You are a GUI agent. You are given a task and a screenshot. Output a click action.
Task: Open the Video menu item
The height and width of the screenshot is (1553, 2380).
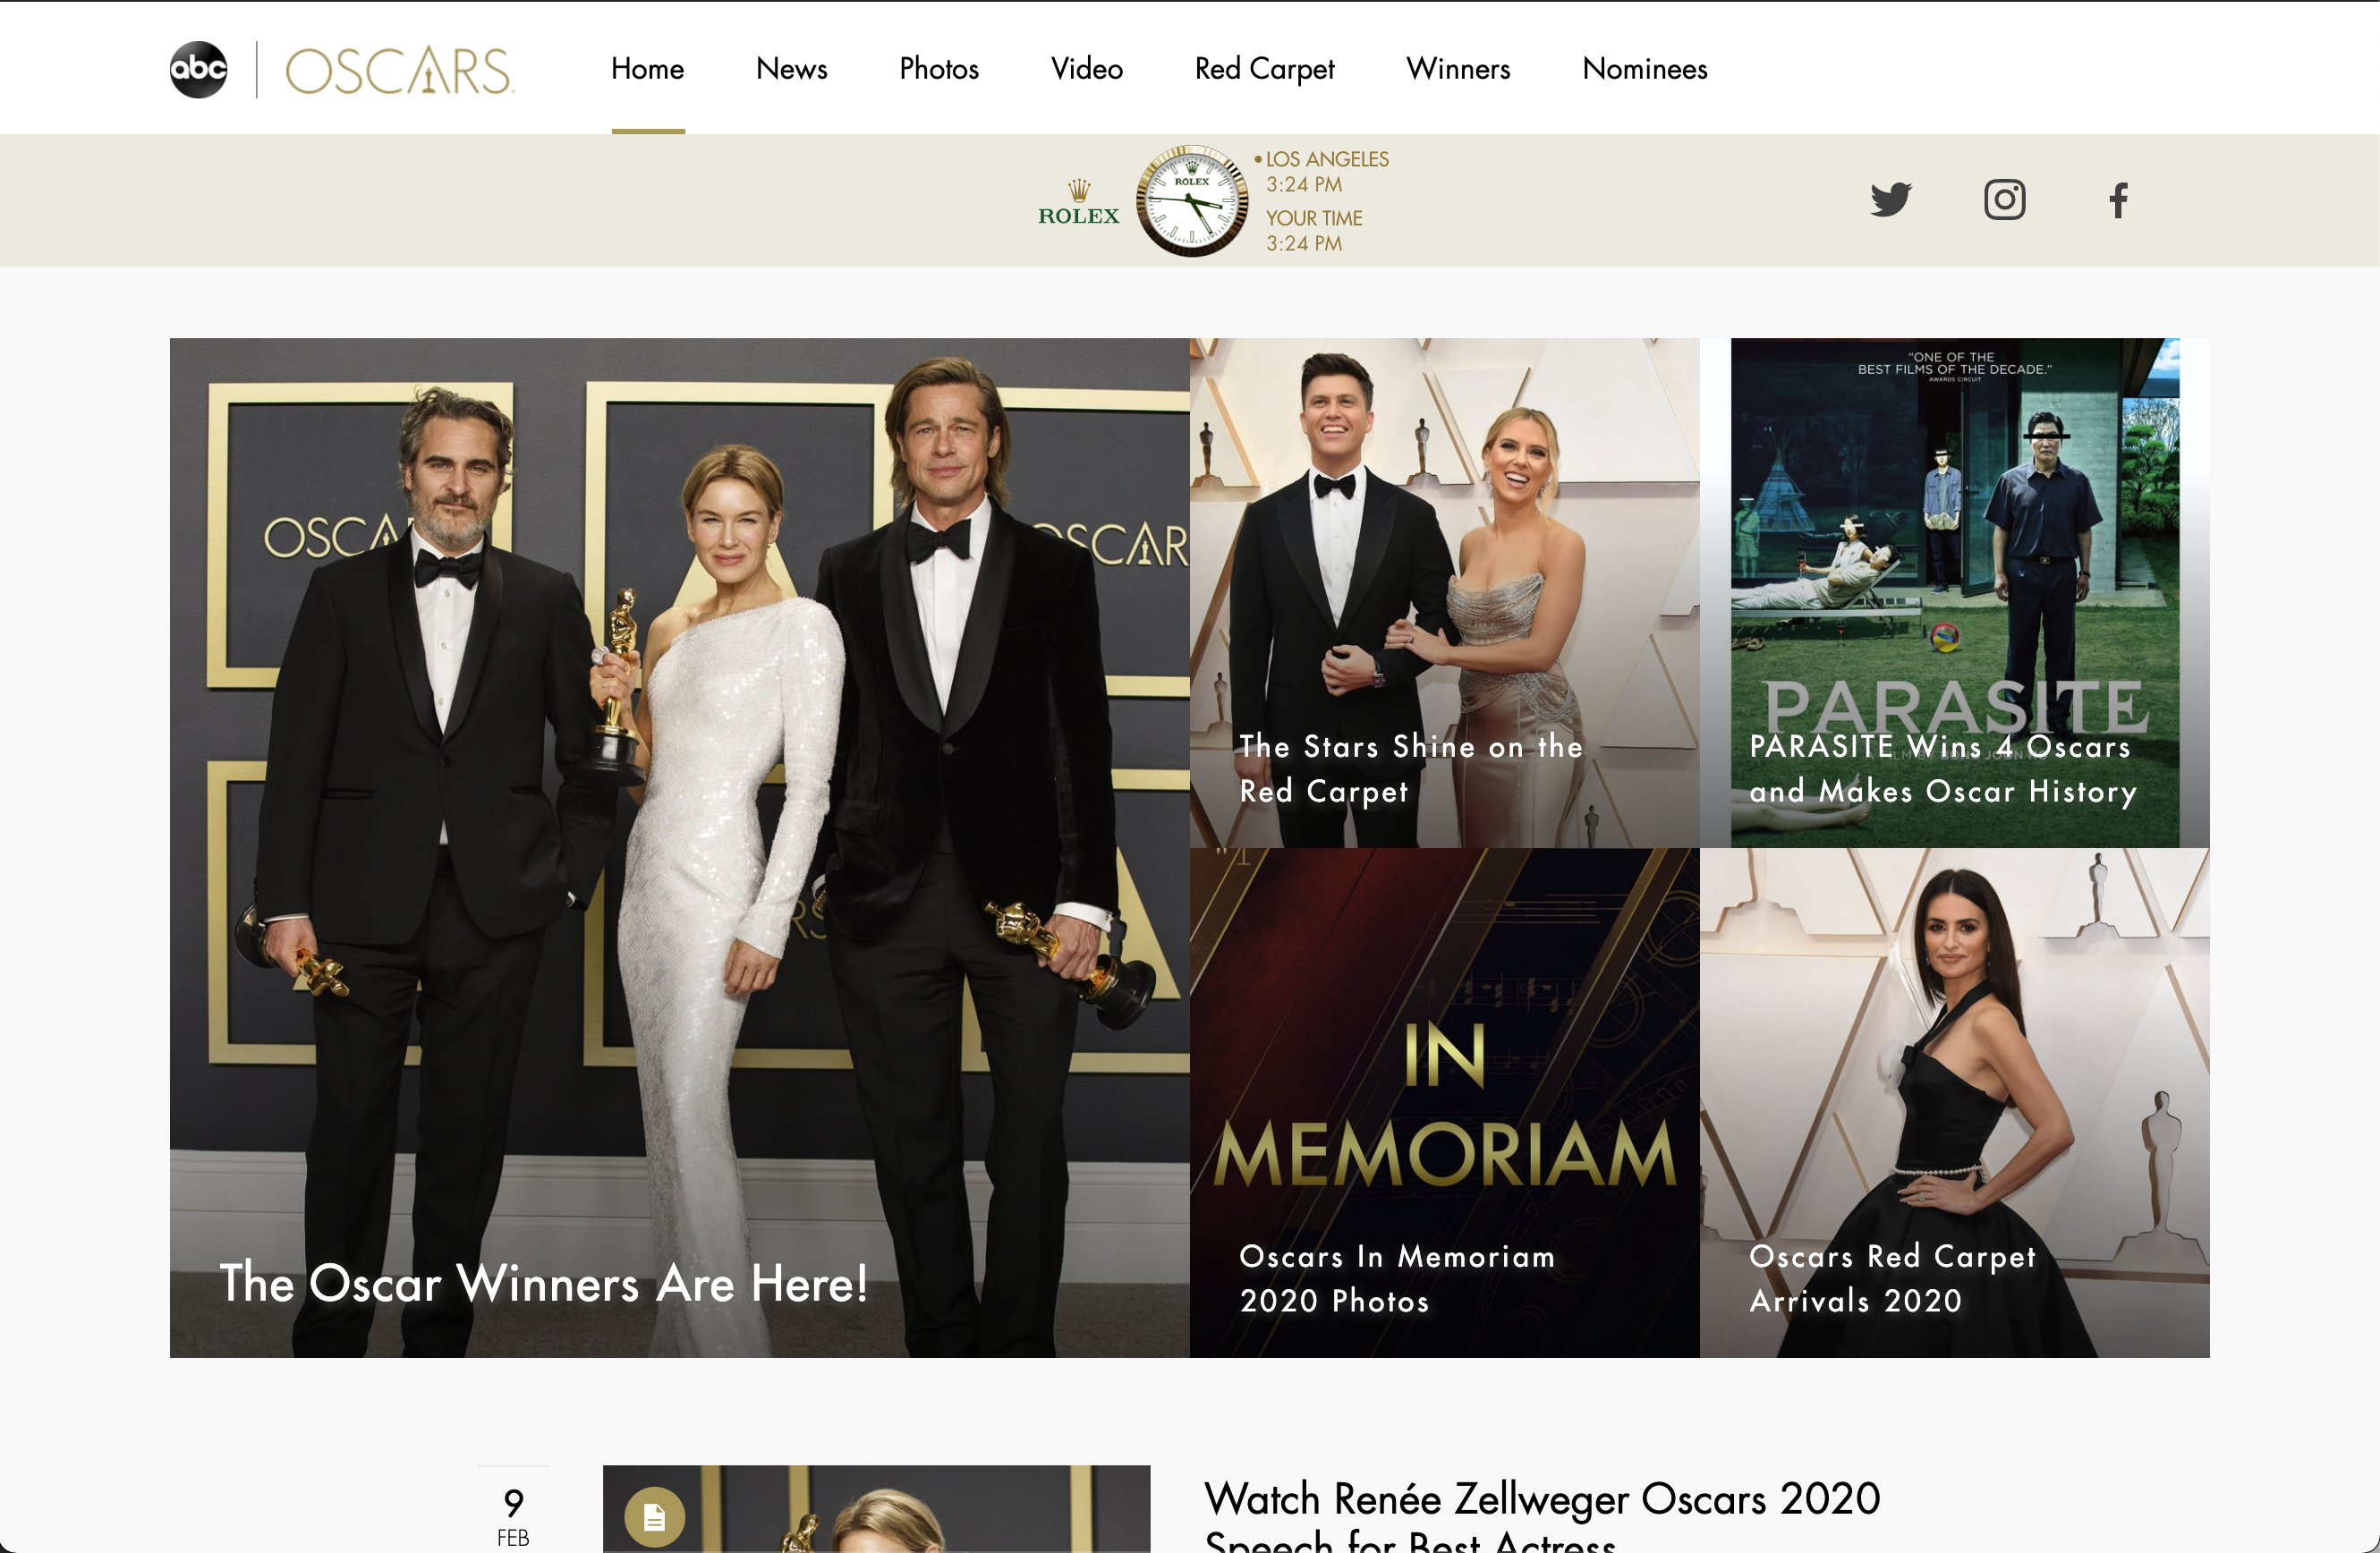click(x=1086, y=68)
